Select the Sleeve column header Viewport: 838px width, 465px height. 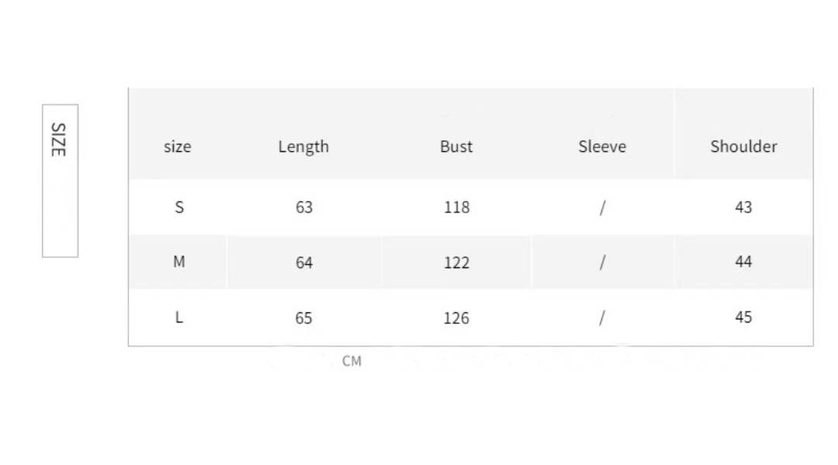tap(602, 146)
